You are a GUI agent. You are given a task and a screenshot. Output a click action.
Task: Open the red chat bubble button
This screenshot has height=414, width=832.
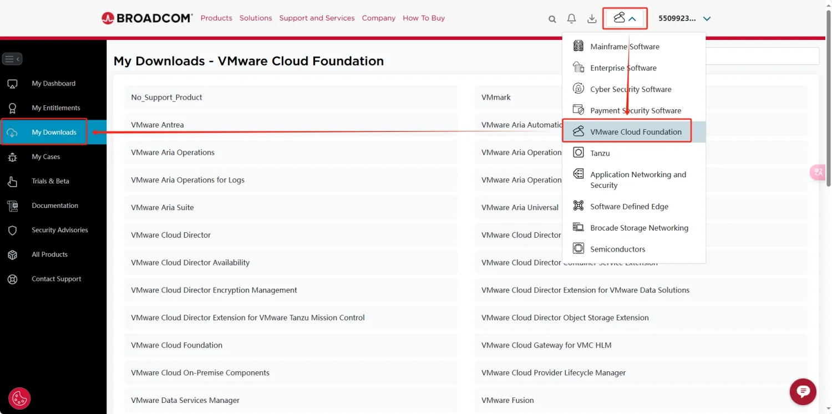803,391
